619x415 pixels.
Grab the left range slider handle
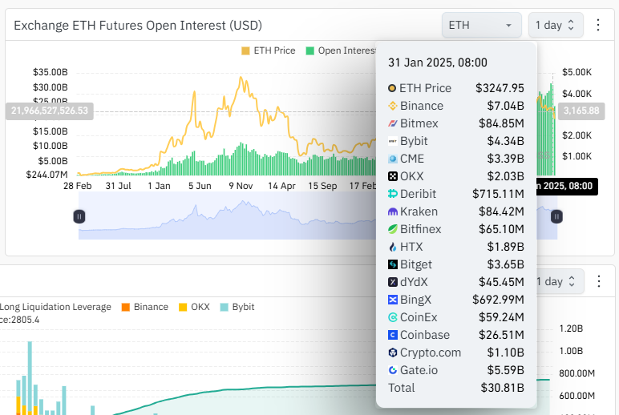coord(79,216)
